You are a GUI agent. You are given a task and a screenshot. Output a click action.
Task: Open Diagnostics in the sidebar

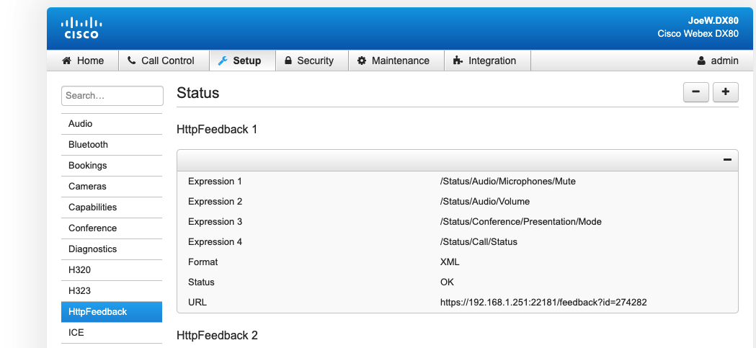point(112,249)
